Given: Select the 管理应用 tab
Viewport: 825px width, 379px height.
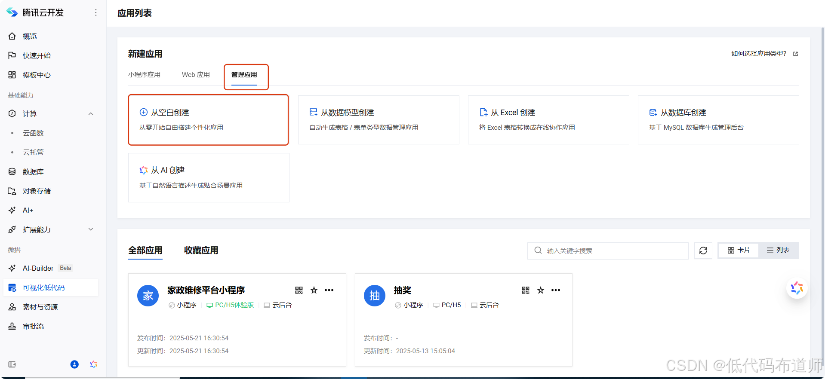Looking at the screenshot, I should (244, 75).
